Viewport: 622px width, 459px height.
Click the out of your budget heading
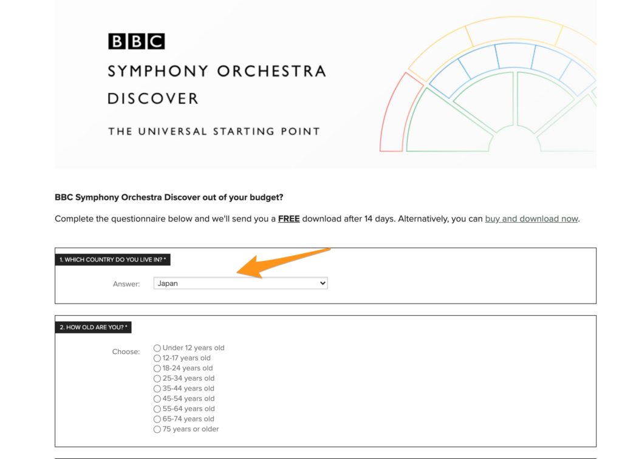click(169, 197)
